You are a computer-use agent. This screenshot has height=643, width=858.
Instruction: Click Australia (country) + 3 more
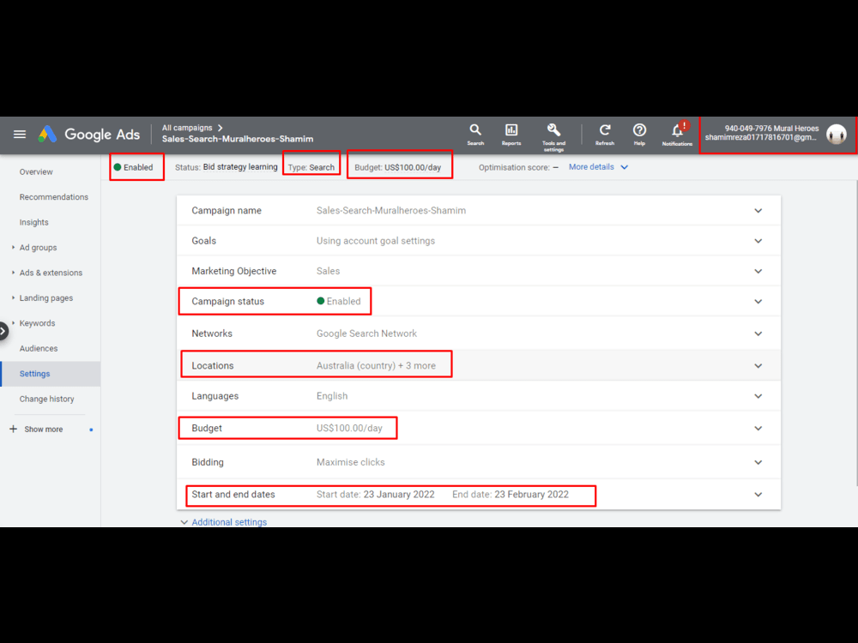tap(377, 366)
